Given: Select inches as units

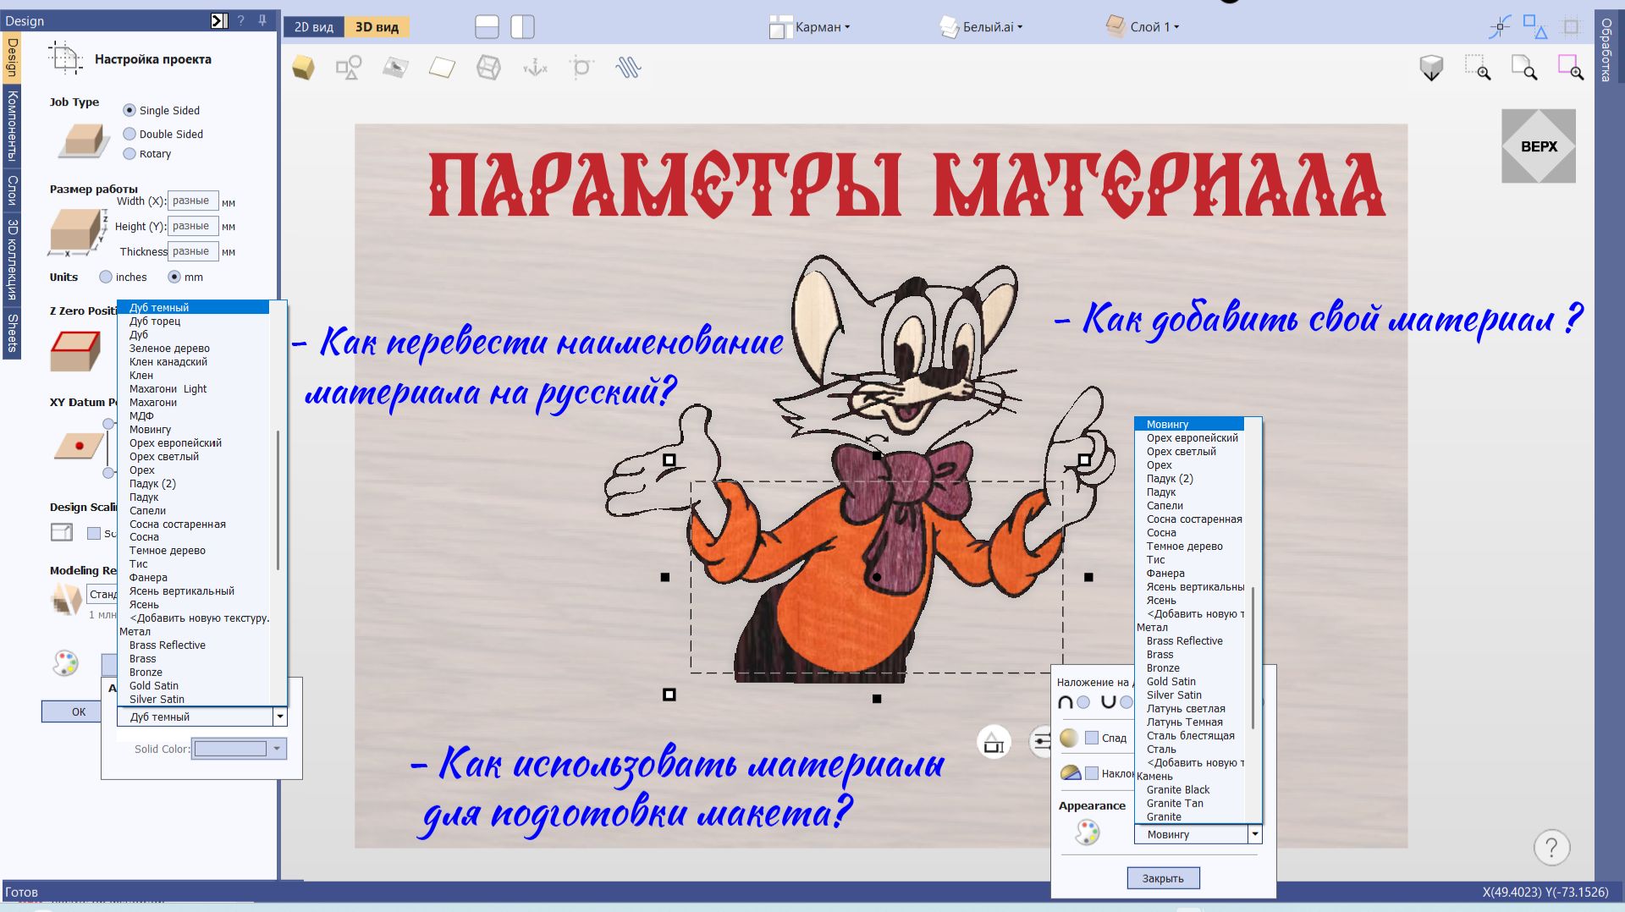Looking at the screenshot, I should click(106, 277).
